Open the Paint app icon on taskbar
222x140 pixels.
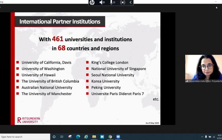pyautogui.click(x=70, y=137)
